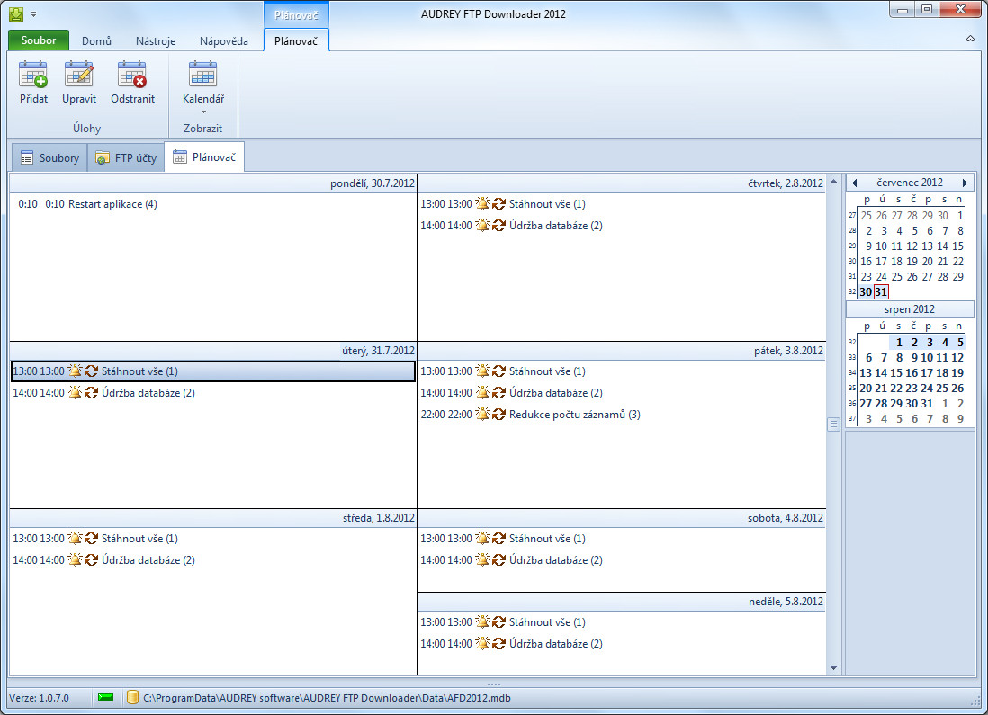This screenshot has width=988, height=715.
Task: Select Monday's Restart aplikace (4) entry
Action: click(x=213, y=203)
